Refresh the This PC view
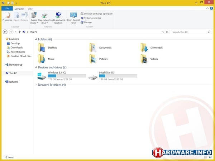215x161 pixels. (x=167, y=32)
